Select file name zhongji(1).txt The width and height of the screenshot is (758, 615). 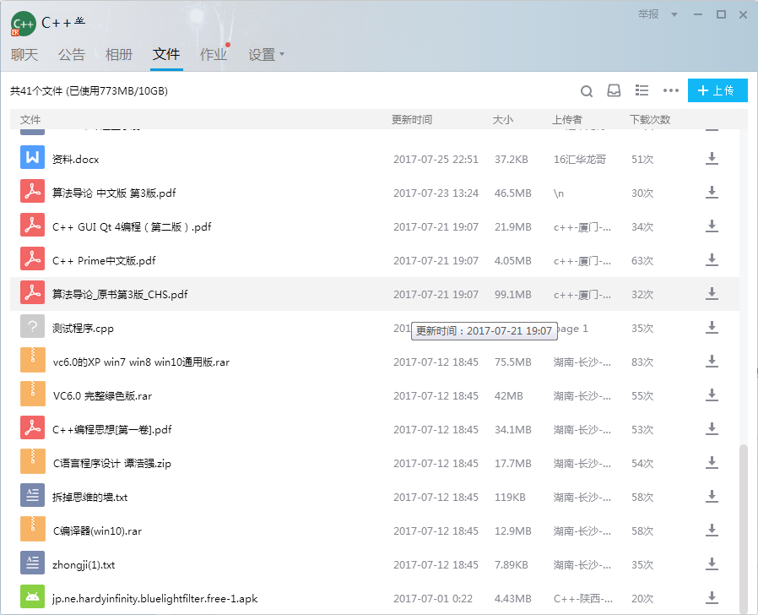[x=84, y=565]
